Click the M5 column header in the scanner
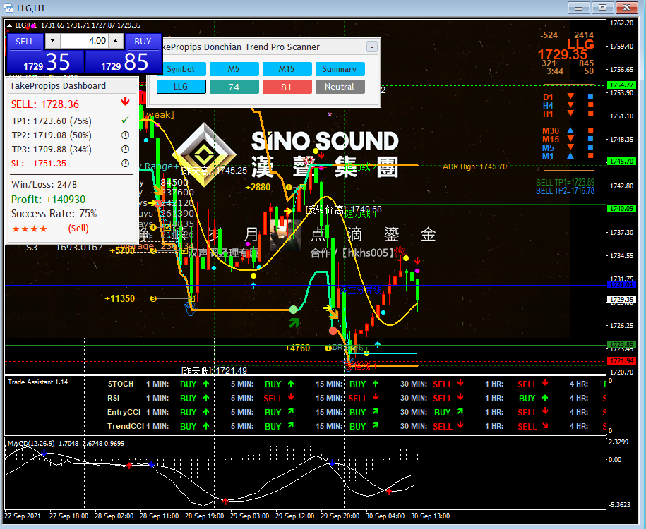 (x=234, y=69)
